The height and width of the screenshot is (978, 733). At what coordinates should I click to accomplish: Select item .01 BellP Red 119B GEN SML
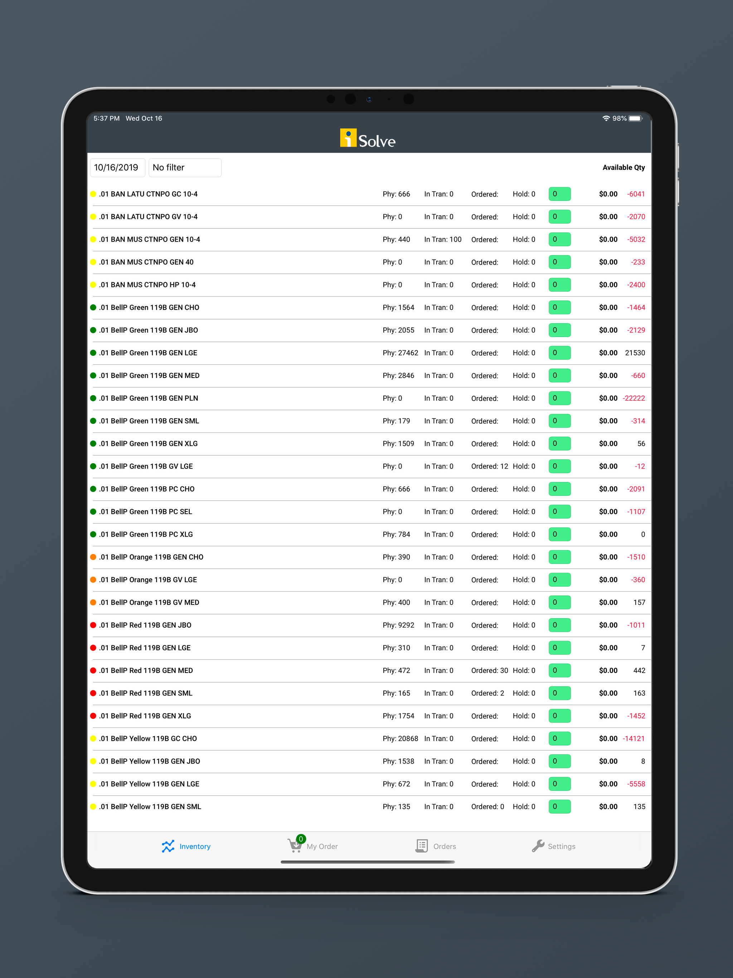point(145,693)
